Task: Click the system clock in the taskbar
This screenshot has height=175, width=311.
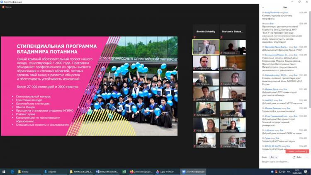Action: (297, 172)
